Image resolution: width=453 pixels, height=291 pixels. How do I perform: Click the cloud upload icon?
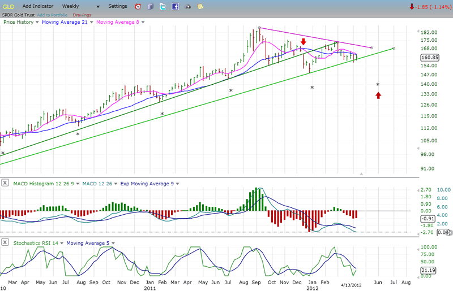pos(188,7)
